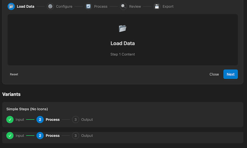Viewport: 247px width, 148px height.
Task: Select the Load Data label in the top stepper
Action: [26, 6]
